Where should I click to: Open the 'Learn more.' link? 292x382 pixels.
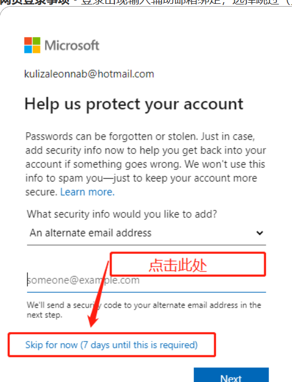87,192
